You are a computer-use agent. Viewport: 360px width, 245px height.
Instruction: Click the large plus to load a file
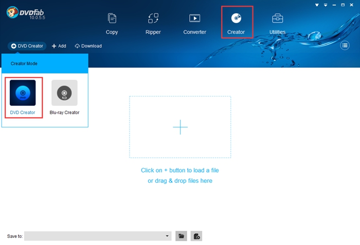click(180, 127)
